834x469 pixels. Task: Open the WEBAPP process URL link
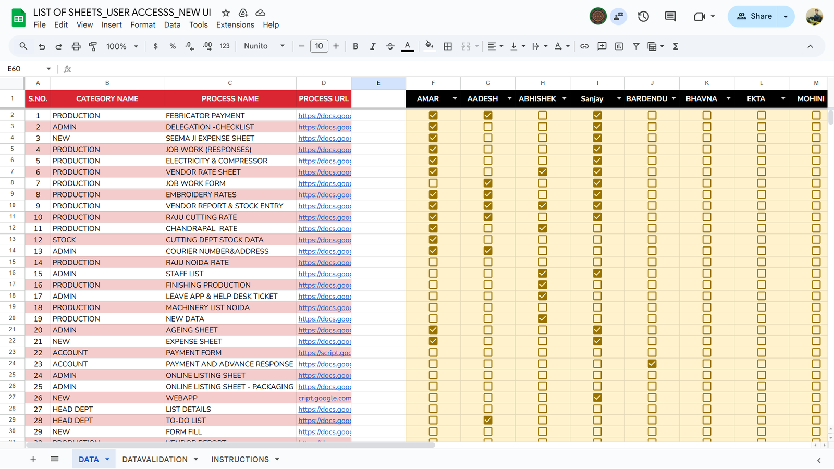point(324,398)
